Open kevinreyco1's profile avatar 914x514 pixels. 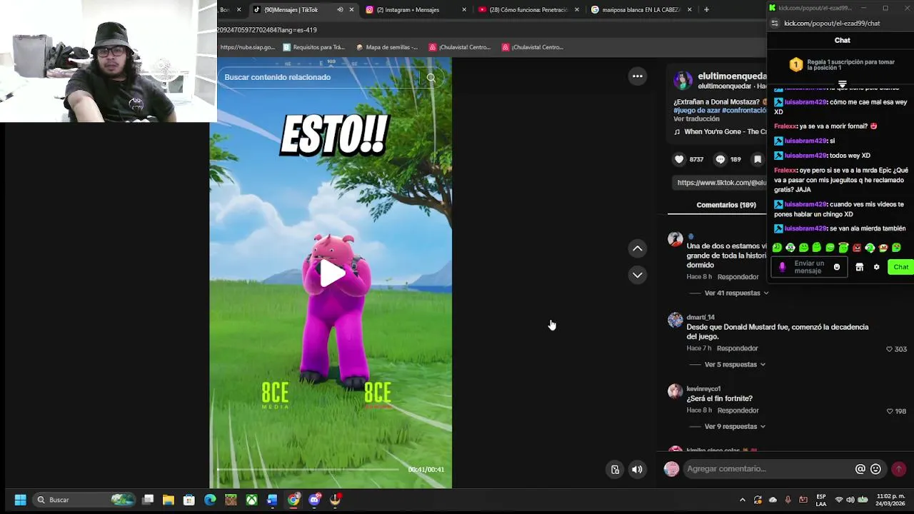676,391
